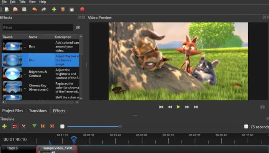Jump to the end of the video
Viewport: 269px width, 153px height.
pos(196,107)
